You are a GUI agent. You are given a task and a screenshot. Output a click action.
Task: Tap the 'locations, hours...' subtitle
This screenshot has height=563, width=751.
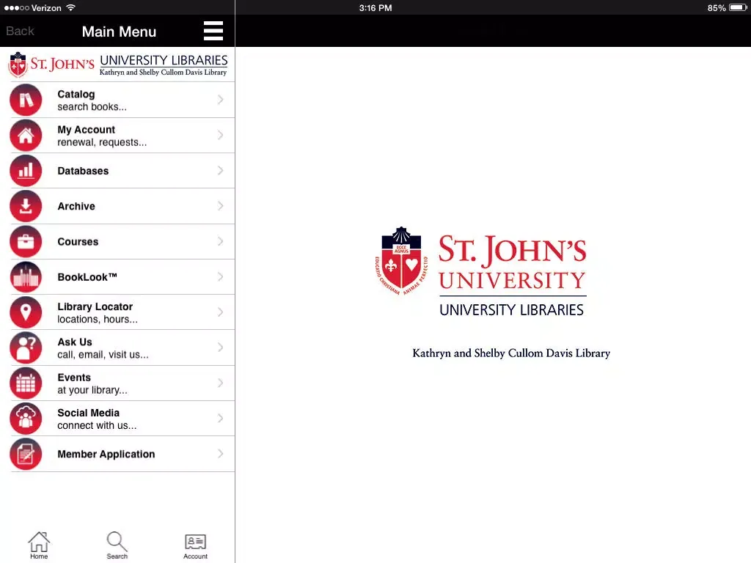pyautogui.click(x=98, y=320)
